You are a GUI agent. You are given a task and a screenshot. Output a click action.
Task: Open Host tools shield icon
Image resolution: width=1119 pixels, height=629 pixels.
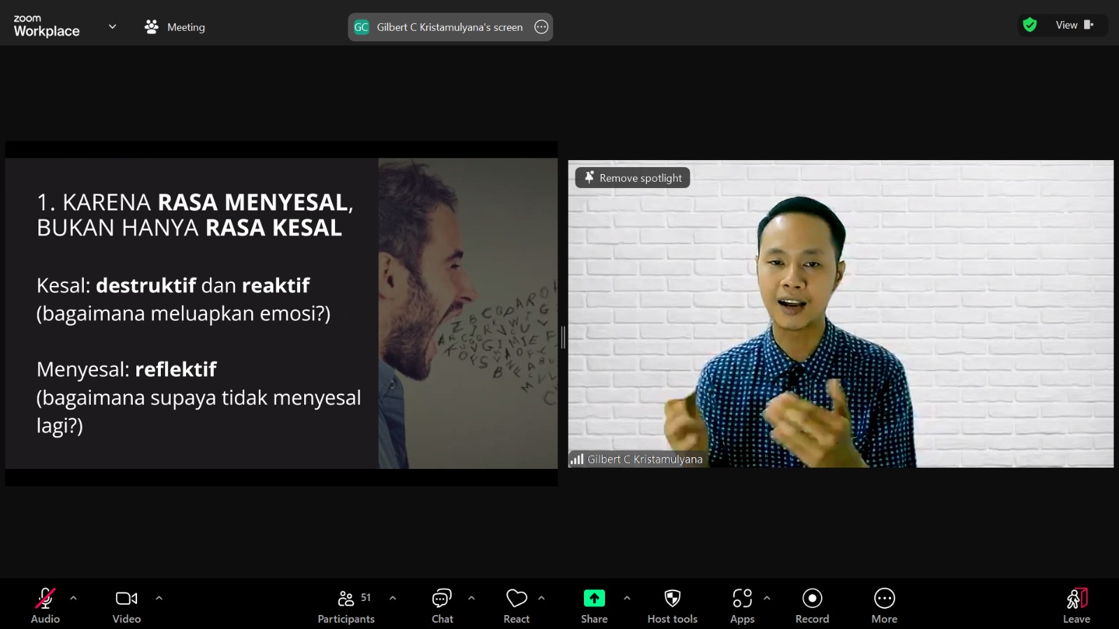tap(672, 605)
